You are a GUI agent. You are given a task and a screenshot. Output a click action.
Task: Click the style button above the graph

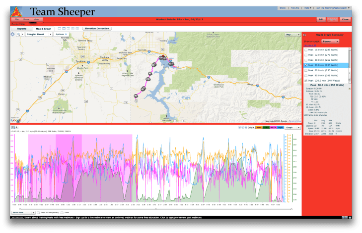[x=252, y=128]
